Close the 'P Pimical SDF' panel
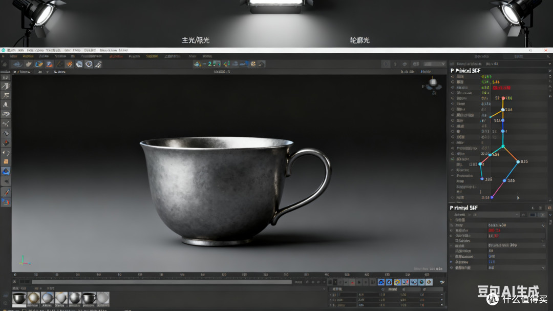 550,71
